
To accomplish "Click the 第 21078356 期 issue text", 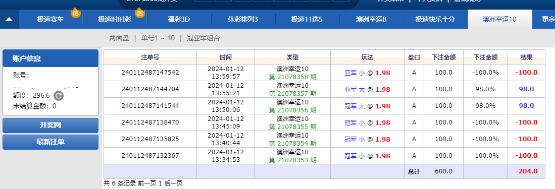I will pos(292,110).
